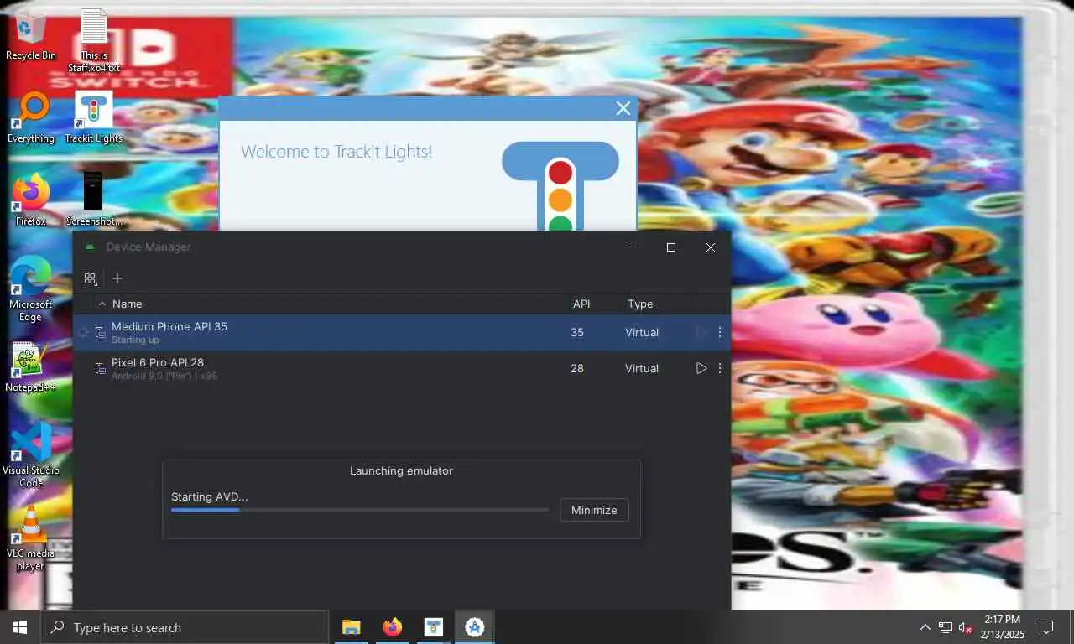
Task: Open the notification center icon
Action: 1046,627
